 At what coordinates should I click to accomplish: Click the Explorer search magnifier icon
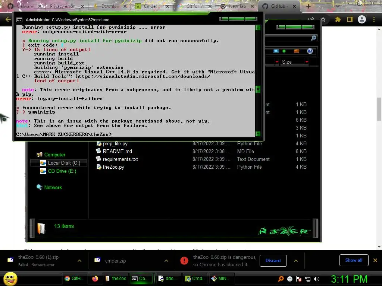[313, 38]
